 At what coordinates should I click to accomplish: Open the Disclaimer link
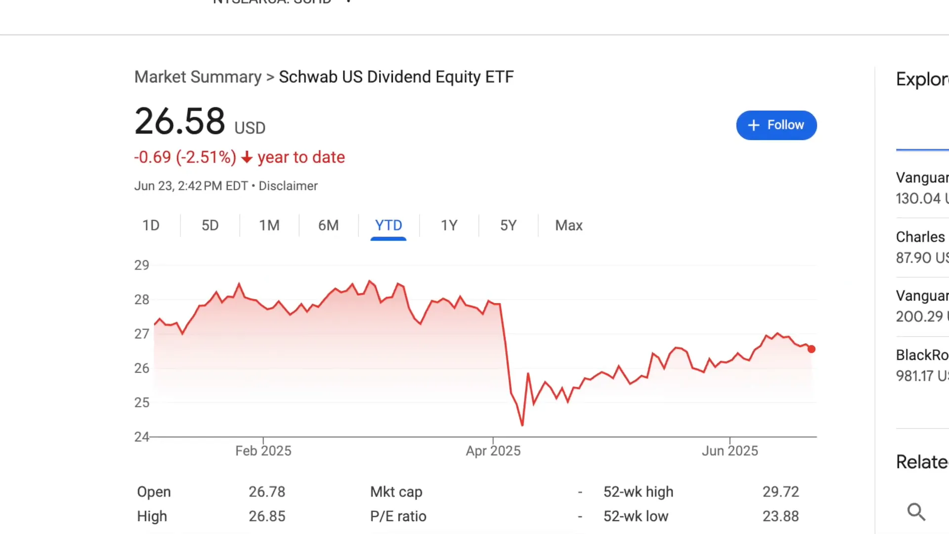[288, 186]
